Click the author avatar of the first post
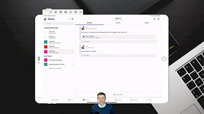Image resolution: width=204 pixels, height=114 pixels. [83, 28]
